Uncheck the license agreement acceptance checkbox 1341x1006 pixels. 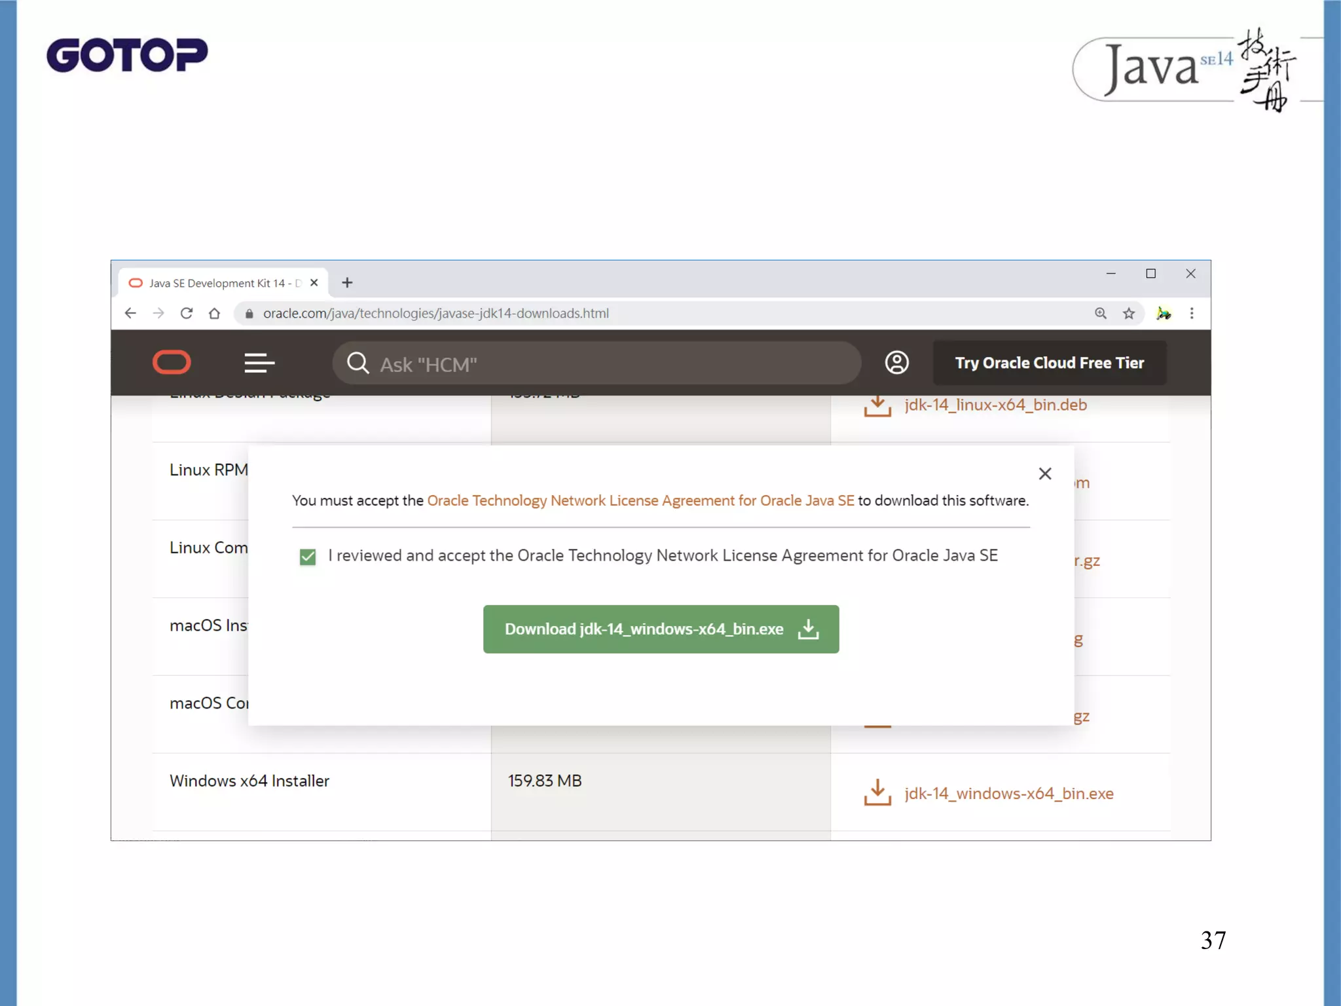[x=307, y=557]
